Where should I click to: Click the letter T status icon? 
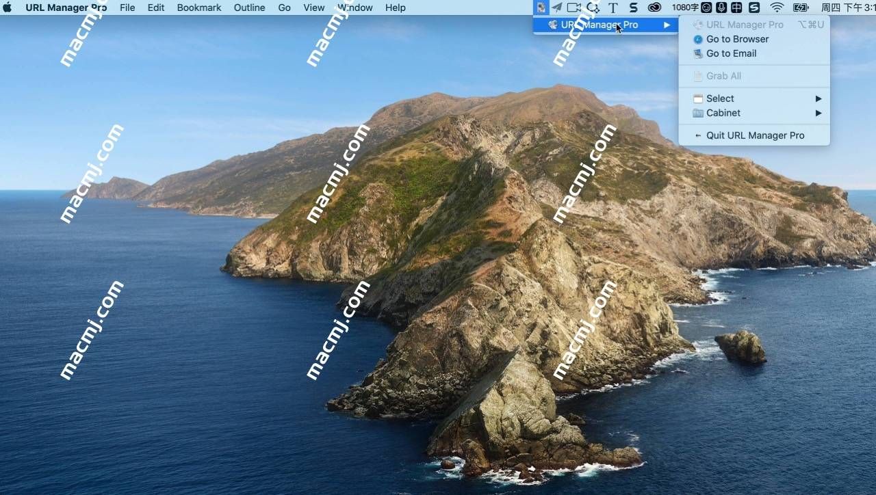pyautogui.click(x=613, y=8)
